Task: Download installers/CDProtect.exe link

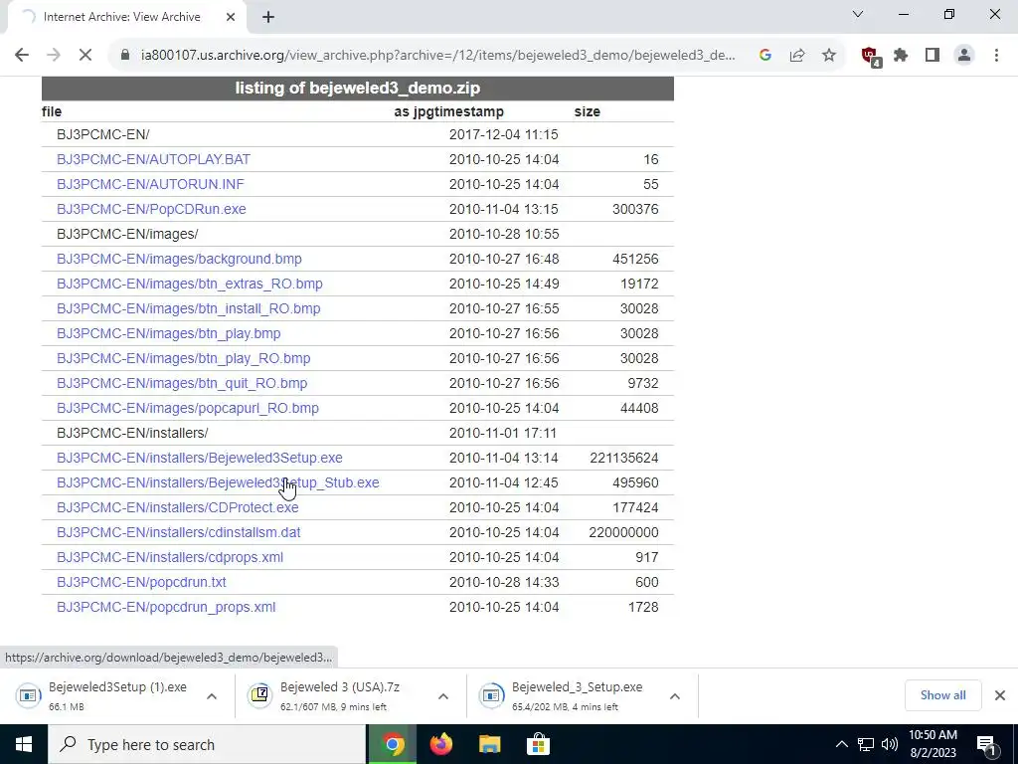Action: 177,507
